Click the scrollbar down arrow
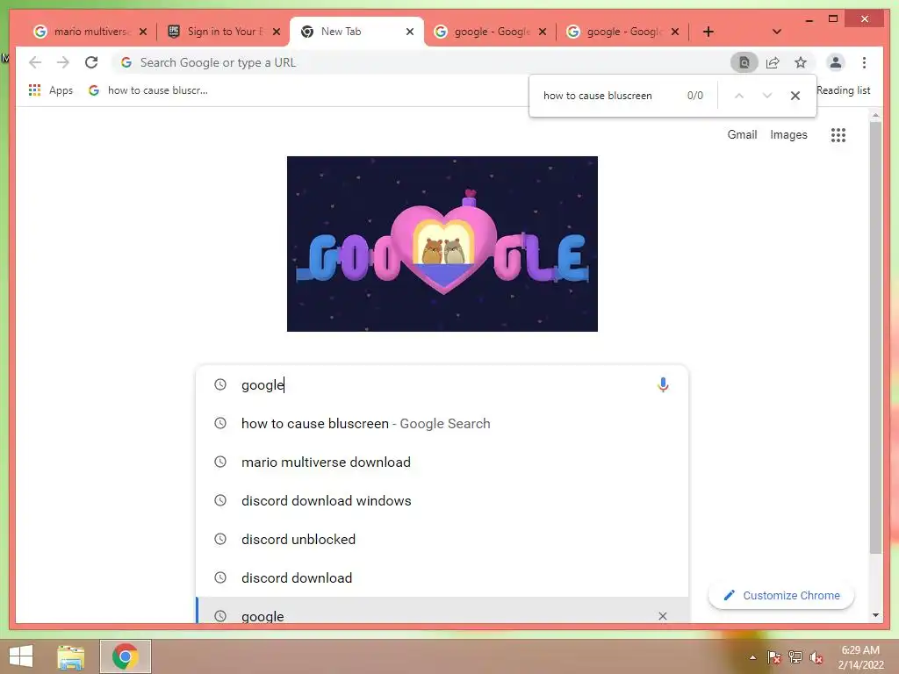The image size is (899, 674). pyautogui.click(x=875, y=615)
